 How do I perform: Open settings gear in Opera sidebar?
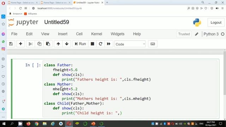pyautogui.click(x=3, y=91)
